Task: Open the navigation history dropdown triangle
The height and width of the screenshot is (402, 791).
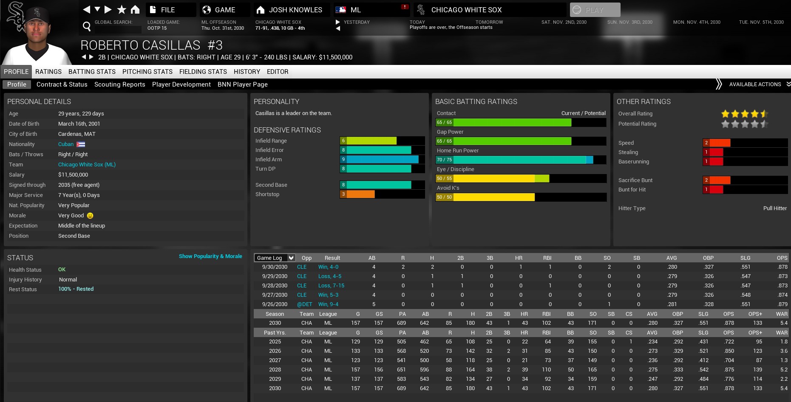Action: (97, 9)
